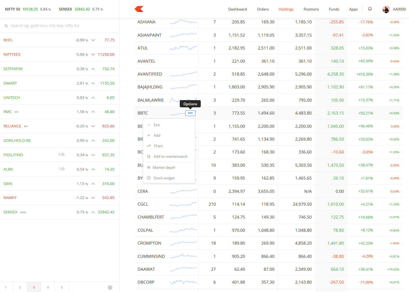Open the notifications bell
Viewport: 409px width, 292px height.
(x=370, y=9)
